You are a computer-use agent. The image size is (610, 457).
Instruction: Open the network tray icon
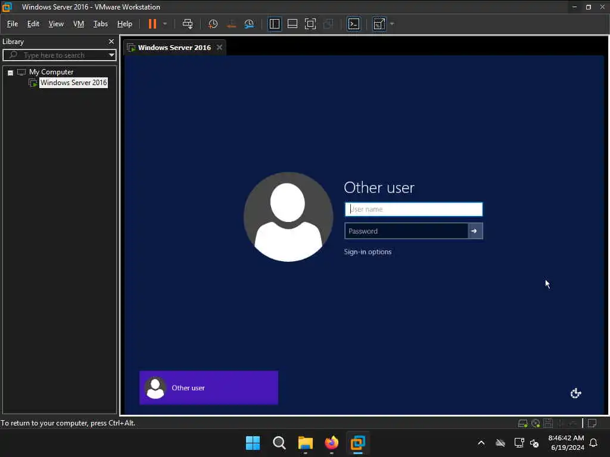519,443
